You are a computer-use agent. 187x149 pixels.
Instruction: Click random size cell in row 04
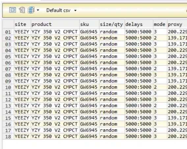click(x=112, y=50)
